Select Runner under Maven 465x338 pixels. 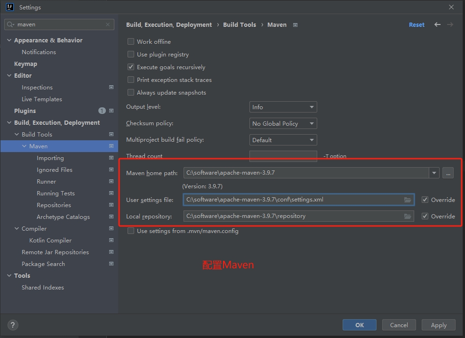pos(46,182)
